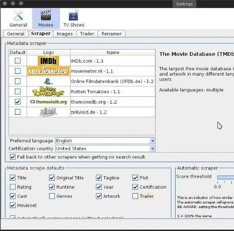Open the General settings icon in the toolbar
234x231 pixels.
18,18
